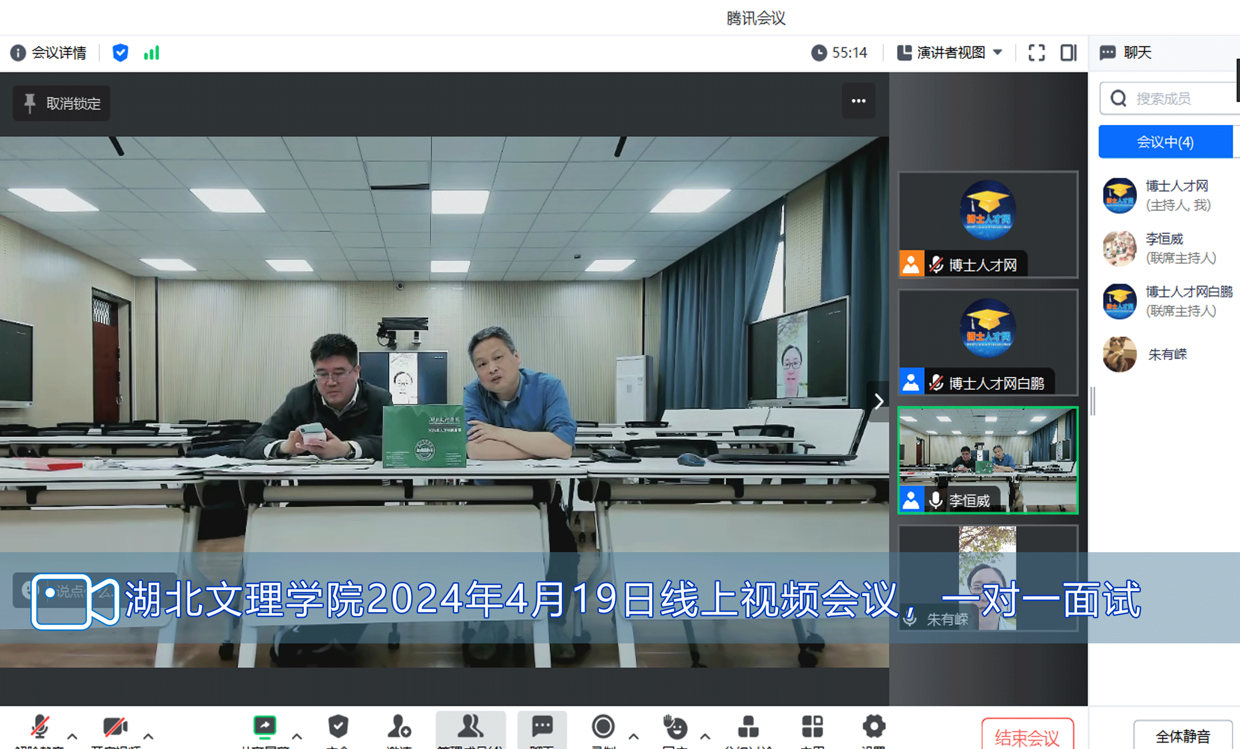
Task: Click the meeting timer showing 55:14
Action: point(839,52)
